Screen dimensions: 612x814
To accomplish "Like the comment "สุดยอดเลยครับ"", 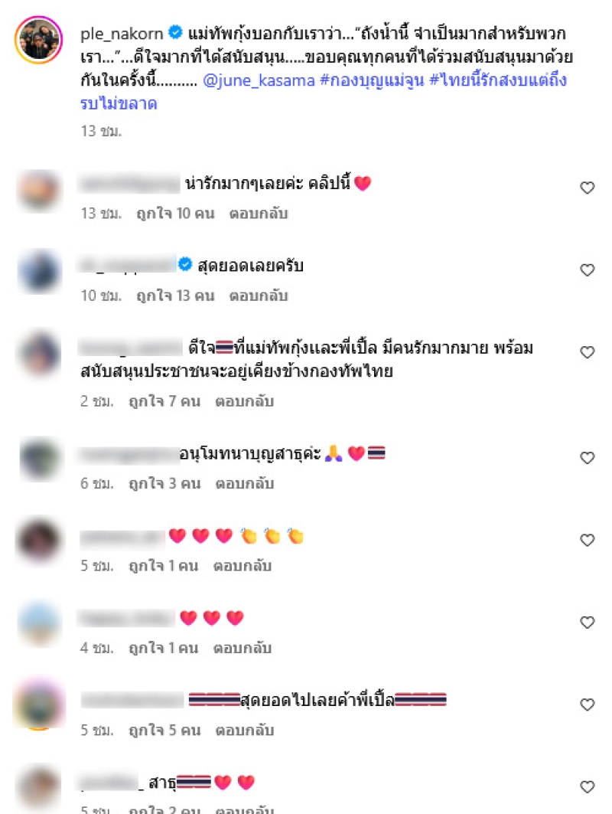I will [587, 270].
